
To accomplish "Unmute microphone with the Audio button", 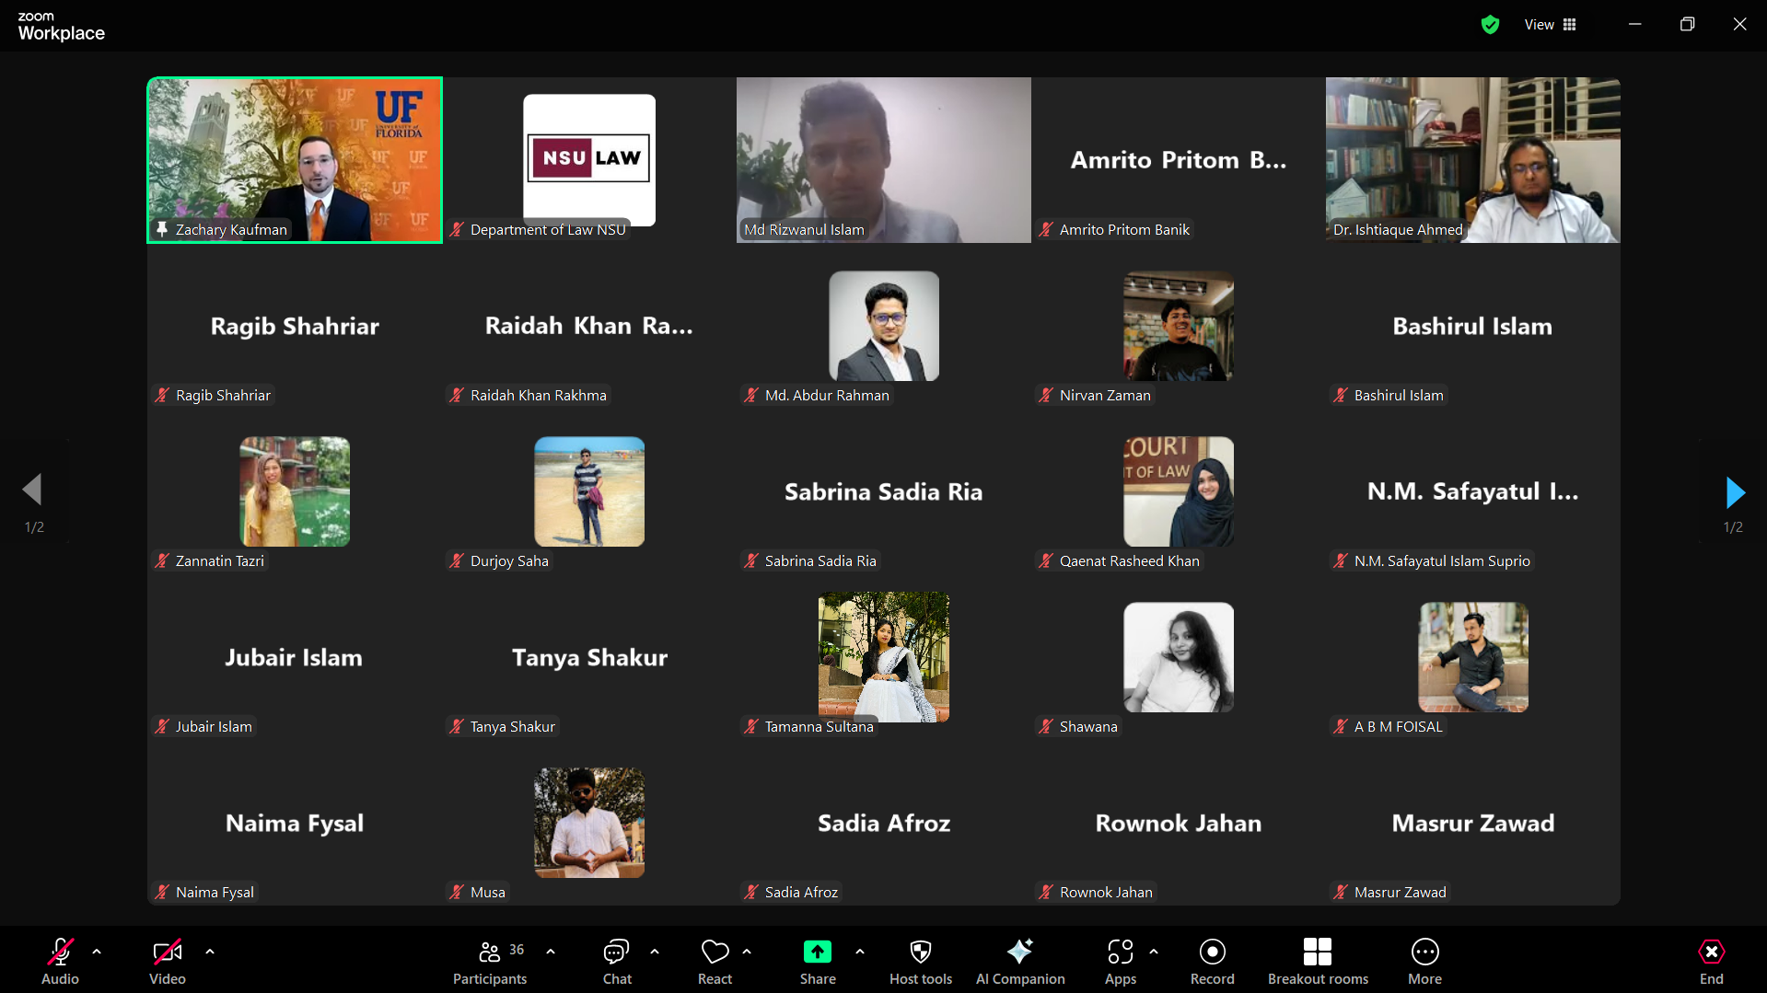I will click(60, 960).
